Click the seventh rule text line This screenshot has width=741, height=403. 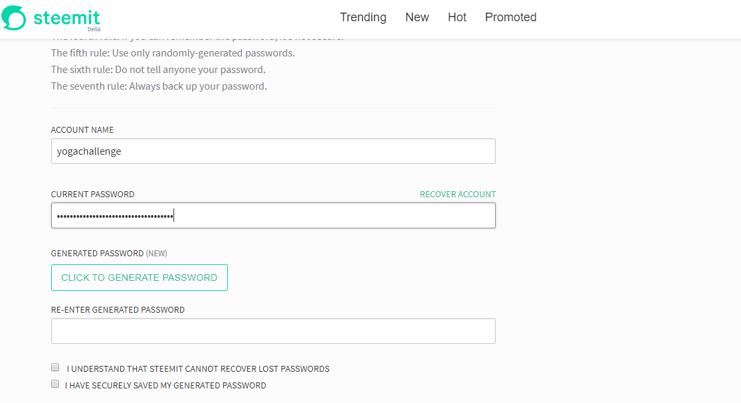[x=159, y=86]
